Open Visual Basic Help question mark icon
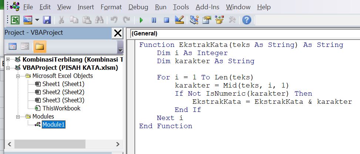Screen dimensions: 360x154 point(247,20)
